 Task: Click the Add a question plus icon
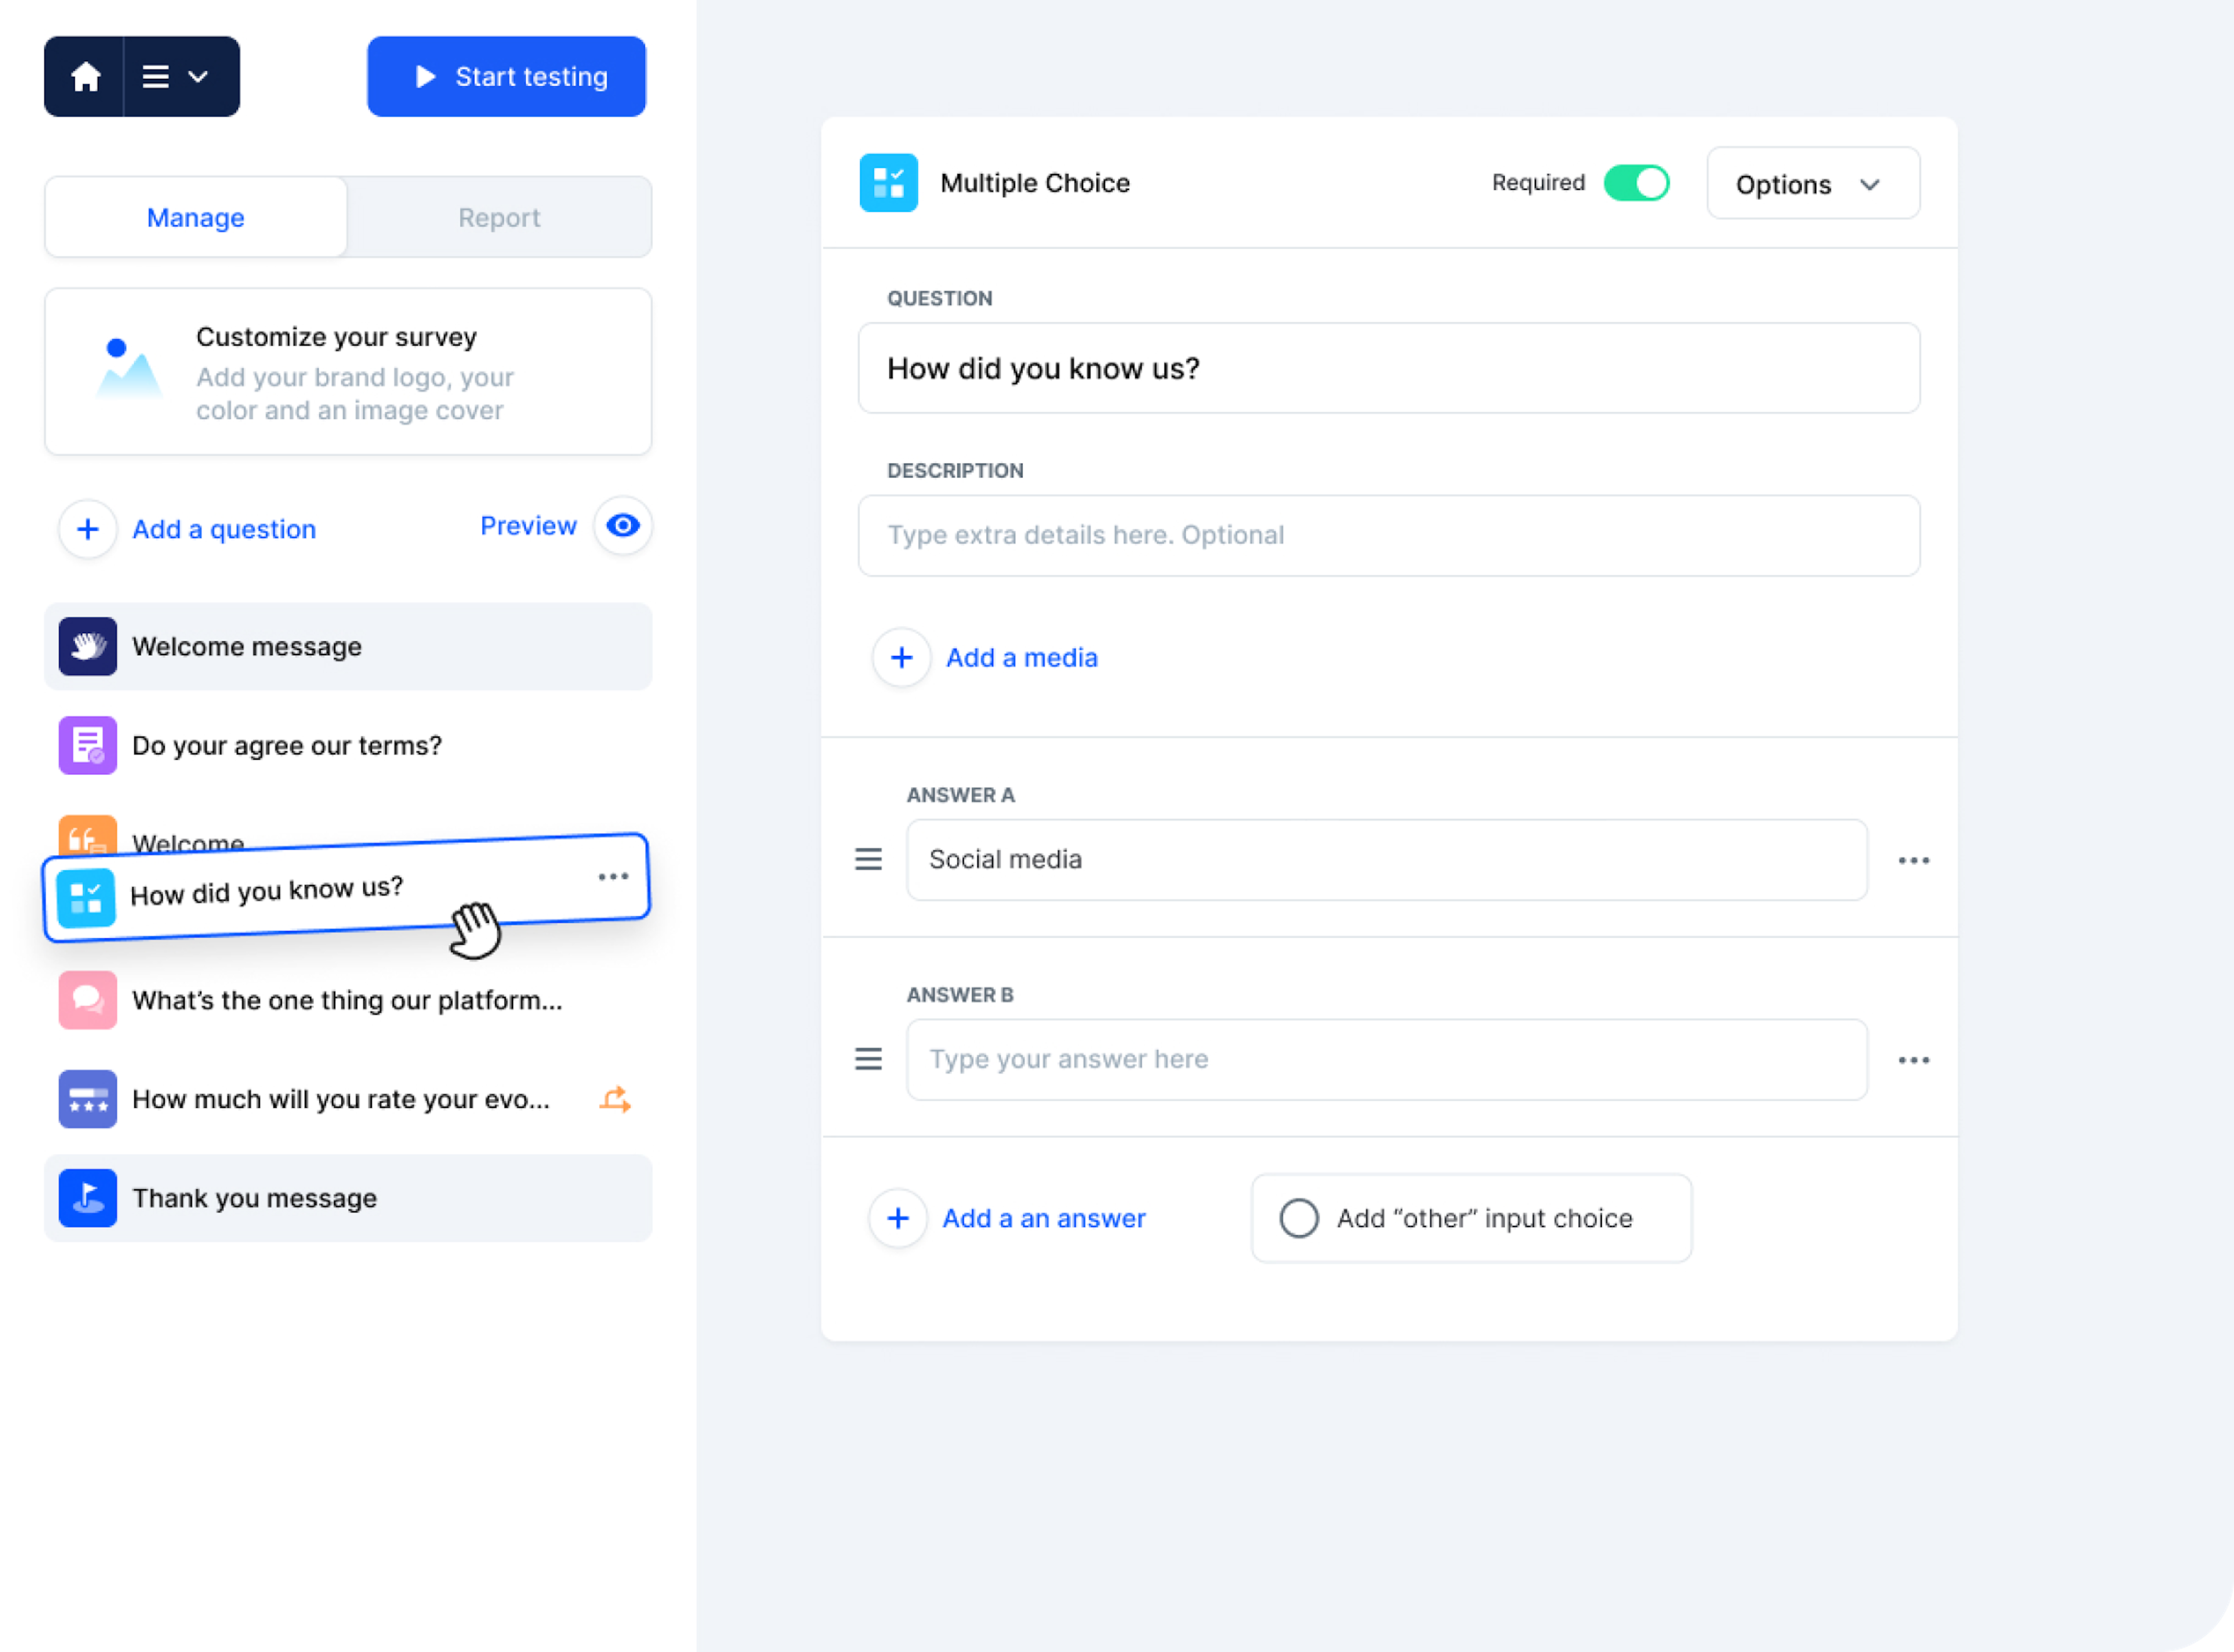[x=88, y=529]
